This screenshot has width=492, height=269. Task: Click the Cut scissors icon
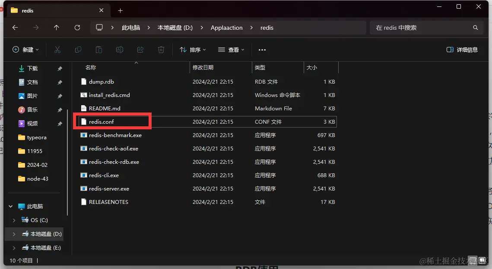click(57, 50)
